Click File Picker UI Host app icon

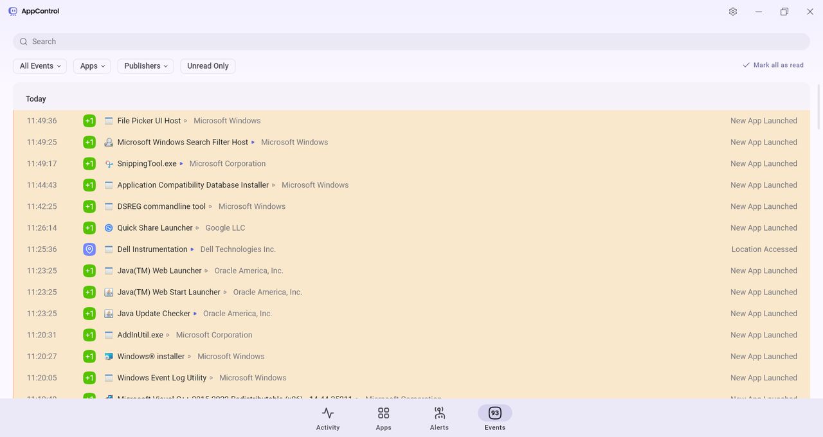(109, 121)
